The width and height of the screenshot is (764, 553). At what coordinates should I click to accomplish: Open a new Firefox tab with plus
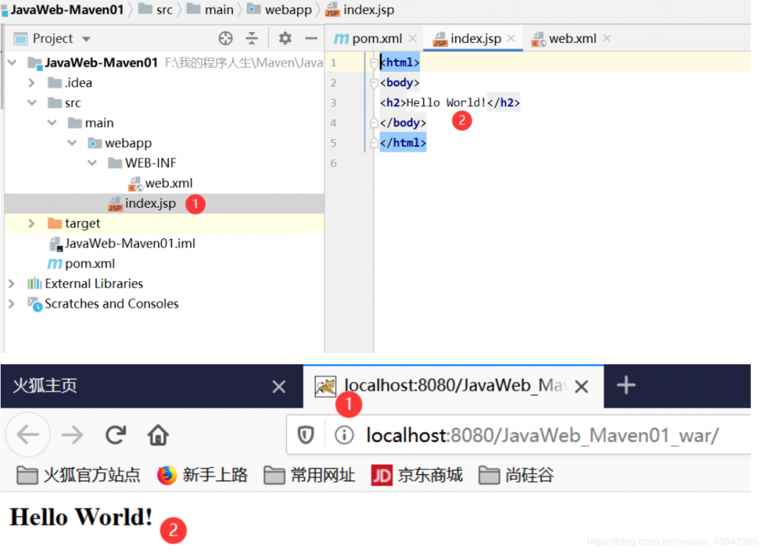tap(626, 386)
